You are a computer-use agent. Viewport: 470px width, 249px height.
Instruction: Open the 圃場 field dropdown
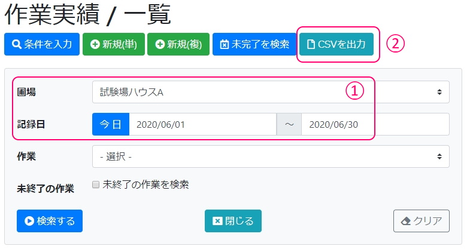point(271,92)
